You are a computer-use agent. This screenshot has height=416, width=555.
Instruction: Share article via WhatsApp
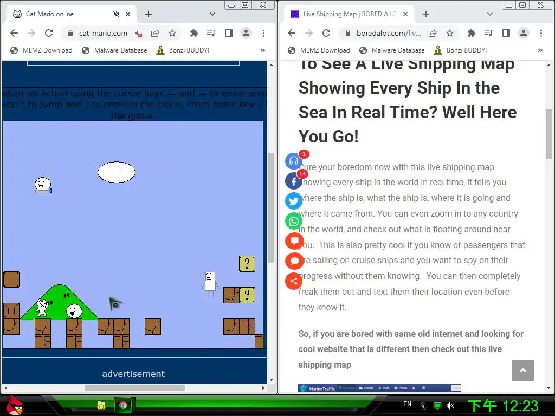(294, 222)
